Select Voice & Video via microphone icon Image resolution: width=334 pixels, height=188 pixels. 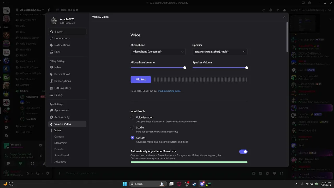[51, 124]
